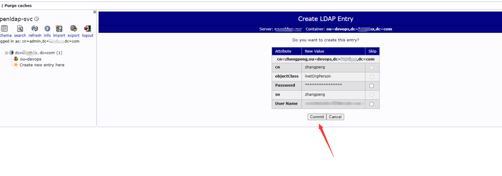
Task: Click the import icon
Action: 59,28
